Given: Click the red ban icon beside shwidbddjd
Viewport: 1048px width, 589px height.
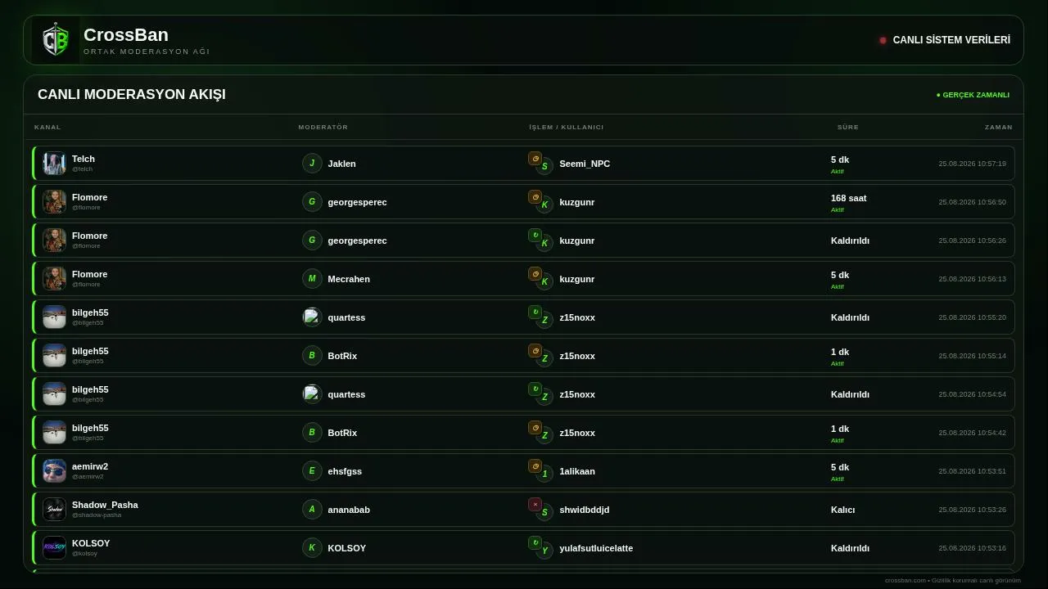Looking at the screenshot, I should [535, 505].
